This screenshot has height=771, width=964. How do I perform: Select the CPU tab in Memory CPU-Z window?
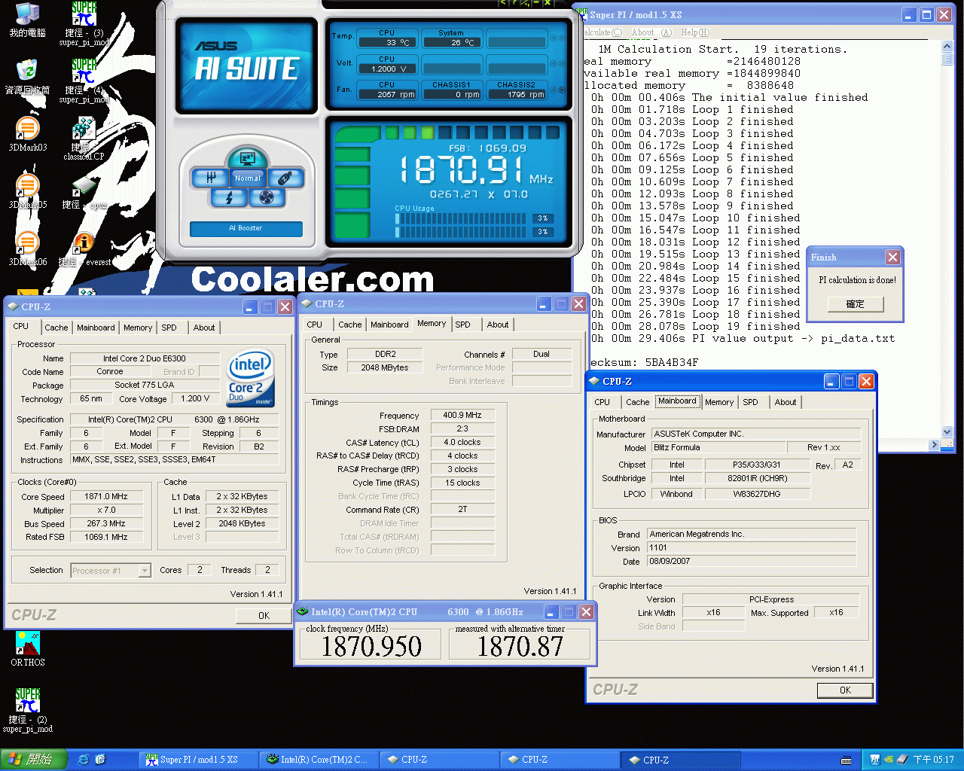click(315, 325)
